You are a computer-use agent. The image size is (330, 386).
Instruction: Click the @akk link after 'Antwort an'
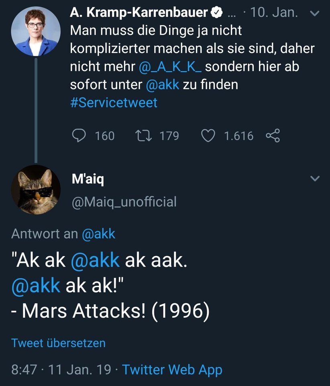pyautogui.click(x=98, y=234)
